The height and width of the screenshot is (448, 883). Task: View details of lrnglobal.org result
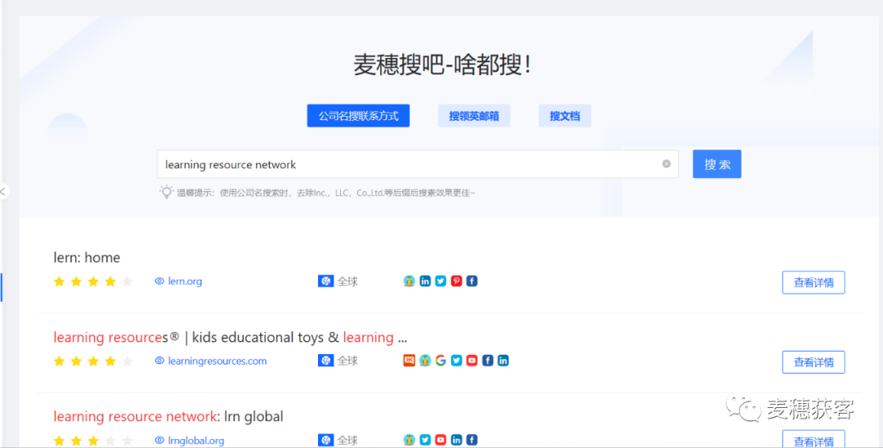coord(814,439)
